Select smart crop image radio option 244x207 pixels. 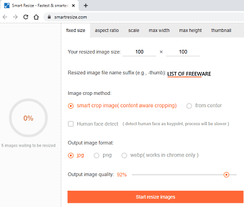pos(71,106)
